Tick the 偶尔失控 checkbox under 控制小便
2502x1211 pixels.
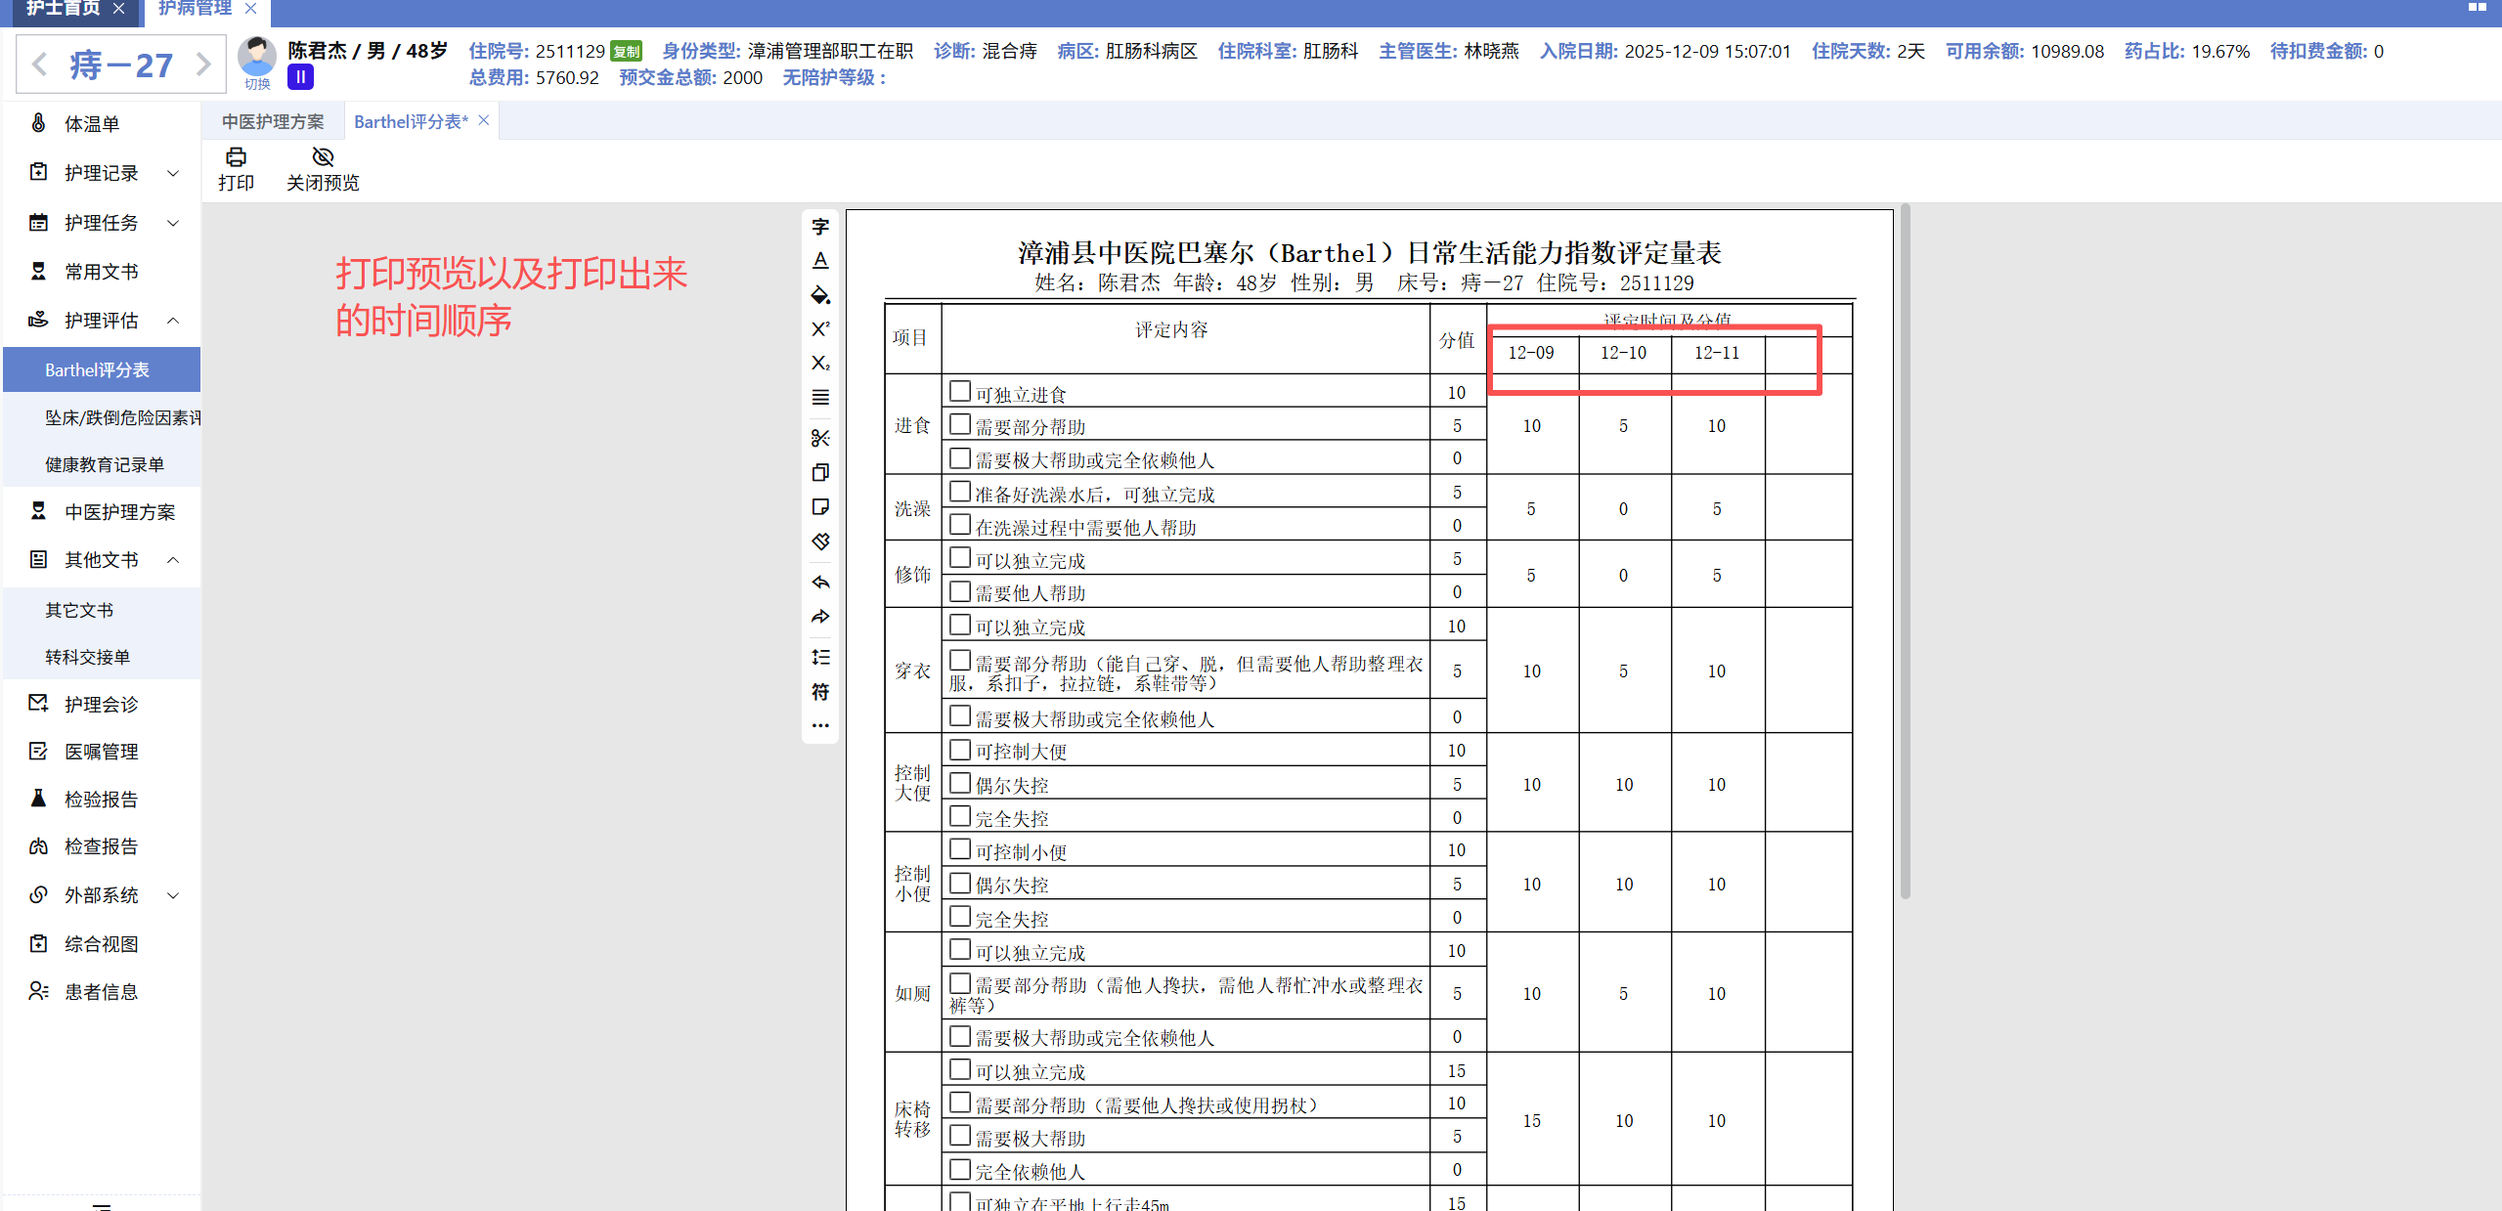click(x=960, y=884)
